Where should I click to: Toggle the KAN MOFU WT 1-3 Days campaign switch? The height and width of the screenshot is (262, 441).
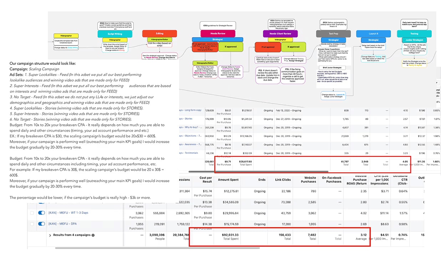coord(41,213)
